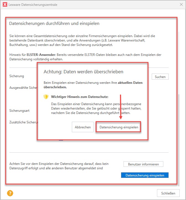
Task: Click the Lexware Datensicherungszentrale window title
Action: [x=34, y=5]
